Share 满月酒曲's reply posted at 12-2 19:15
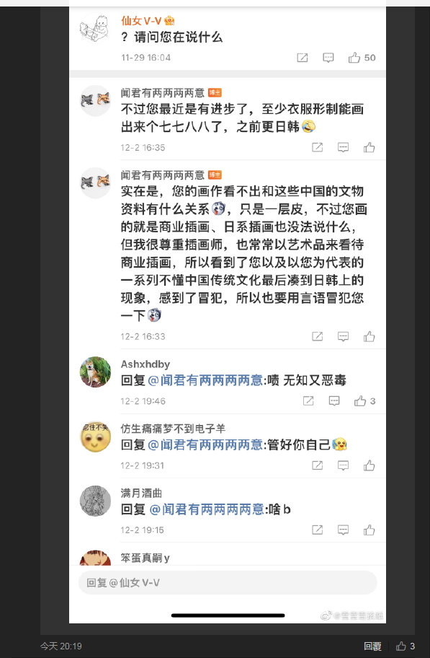The image size is (430, 658). 317,530
